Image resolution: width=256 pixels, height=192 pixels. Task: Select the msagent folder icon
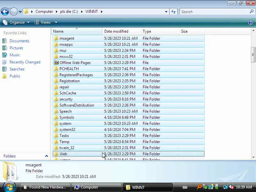point(56,38)
